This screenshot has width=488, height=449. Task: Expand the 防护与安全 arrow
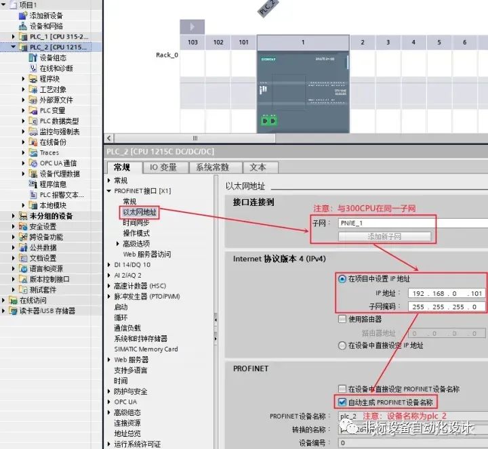click(x=109, y=391)
